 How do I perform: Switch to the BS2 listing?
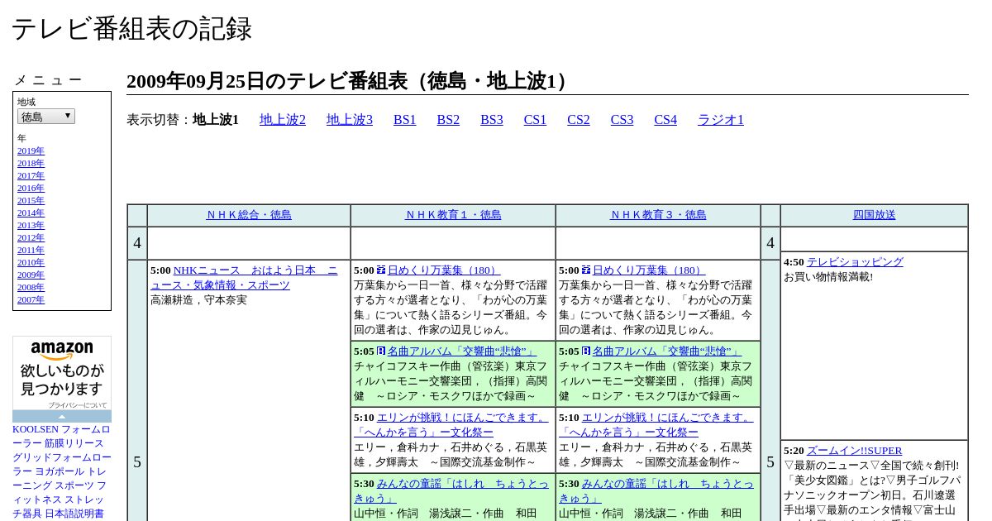pos(448,120)
